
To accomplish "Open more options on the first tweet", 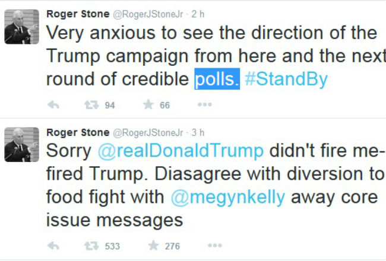I will [204, 105].
